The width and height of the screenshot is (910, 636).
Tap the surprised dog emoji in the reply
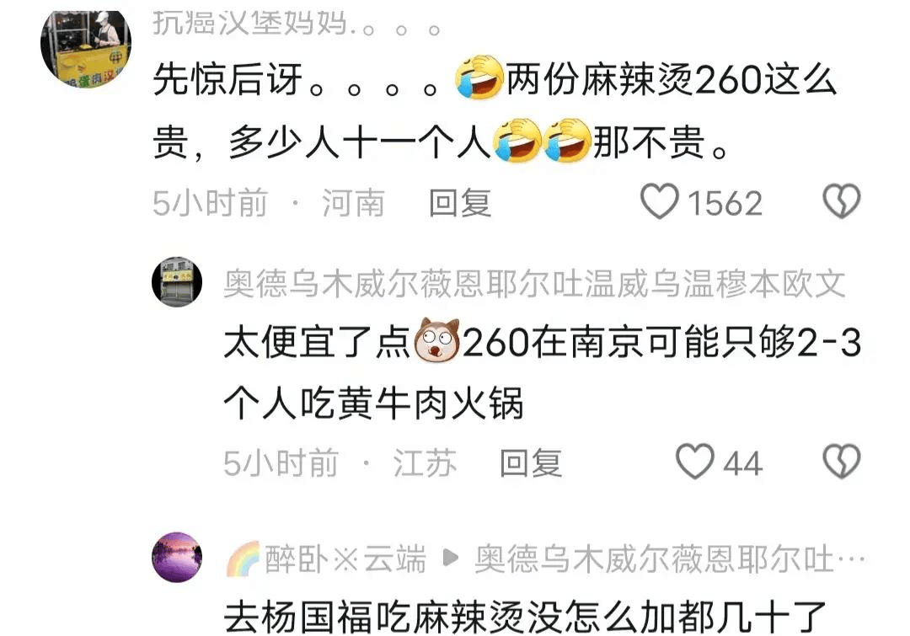pos(437,340)
